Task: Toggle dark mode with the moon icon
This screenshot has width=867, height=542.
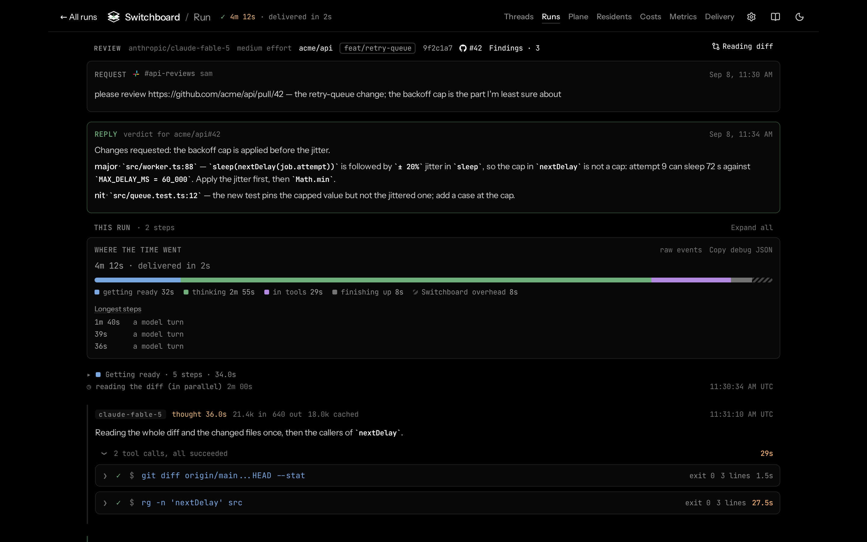Action: [x=799, y=17]
